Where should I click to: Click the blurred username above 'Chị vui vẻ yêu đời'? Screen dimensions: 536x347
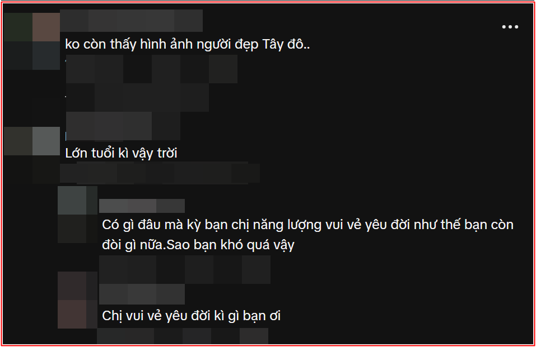coord(142,294)
